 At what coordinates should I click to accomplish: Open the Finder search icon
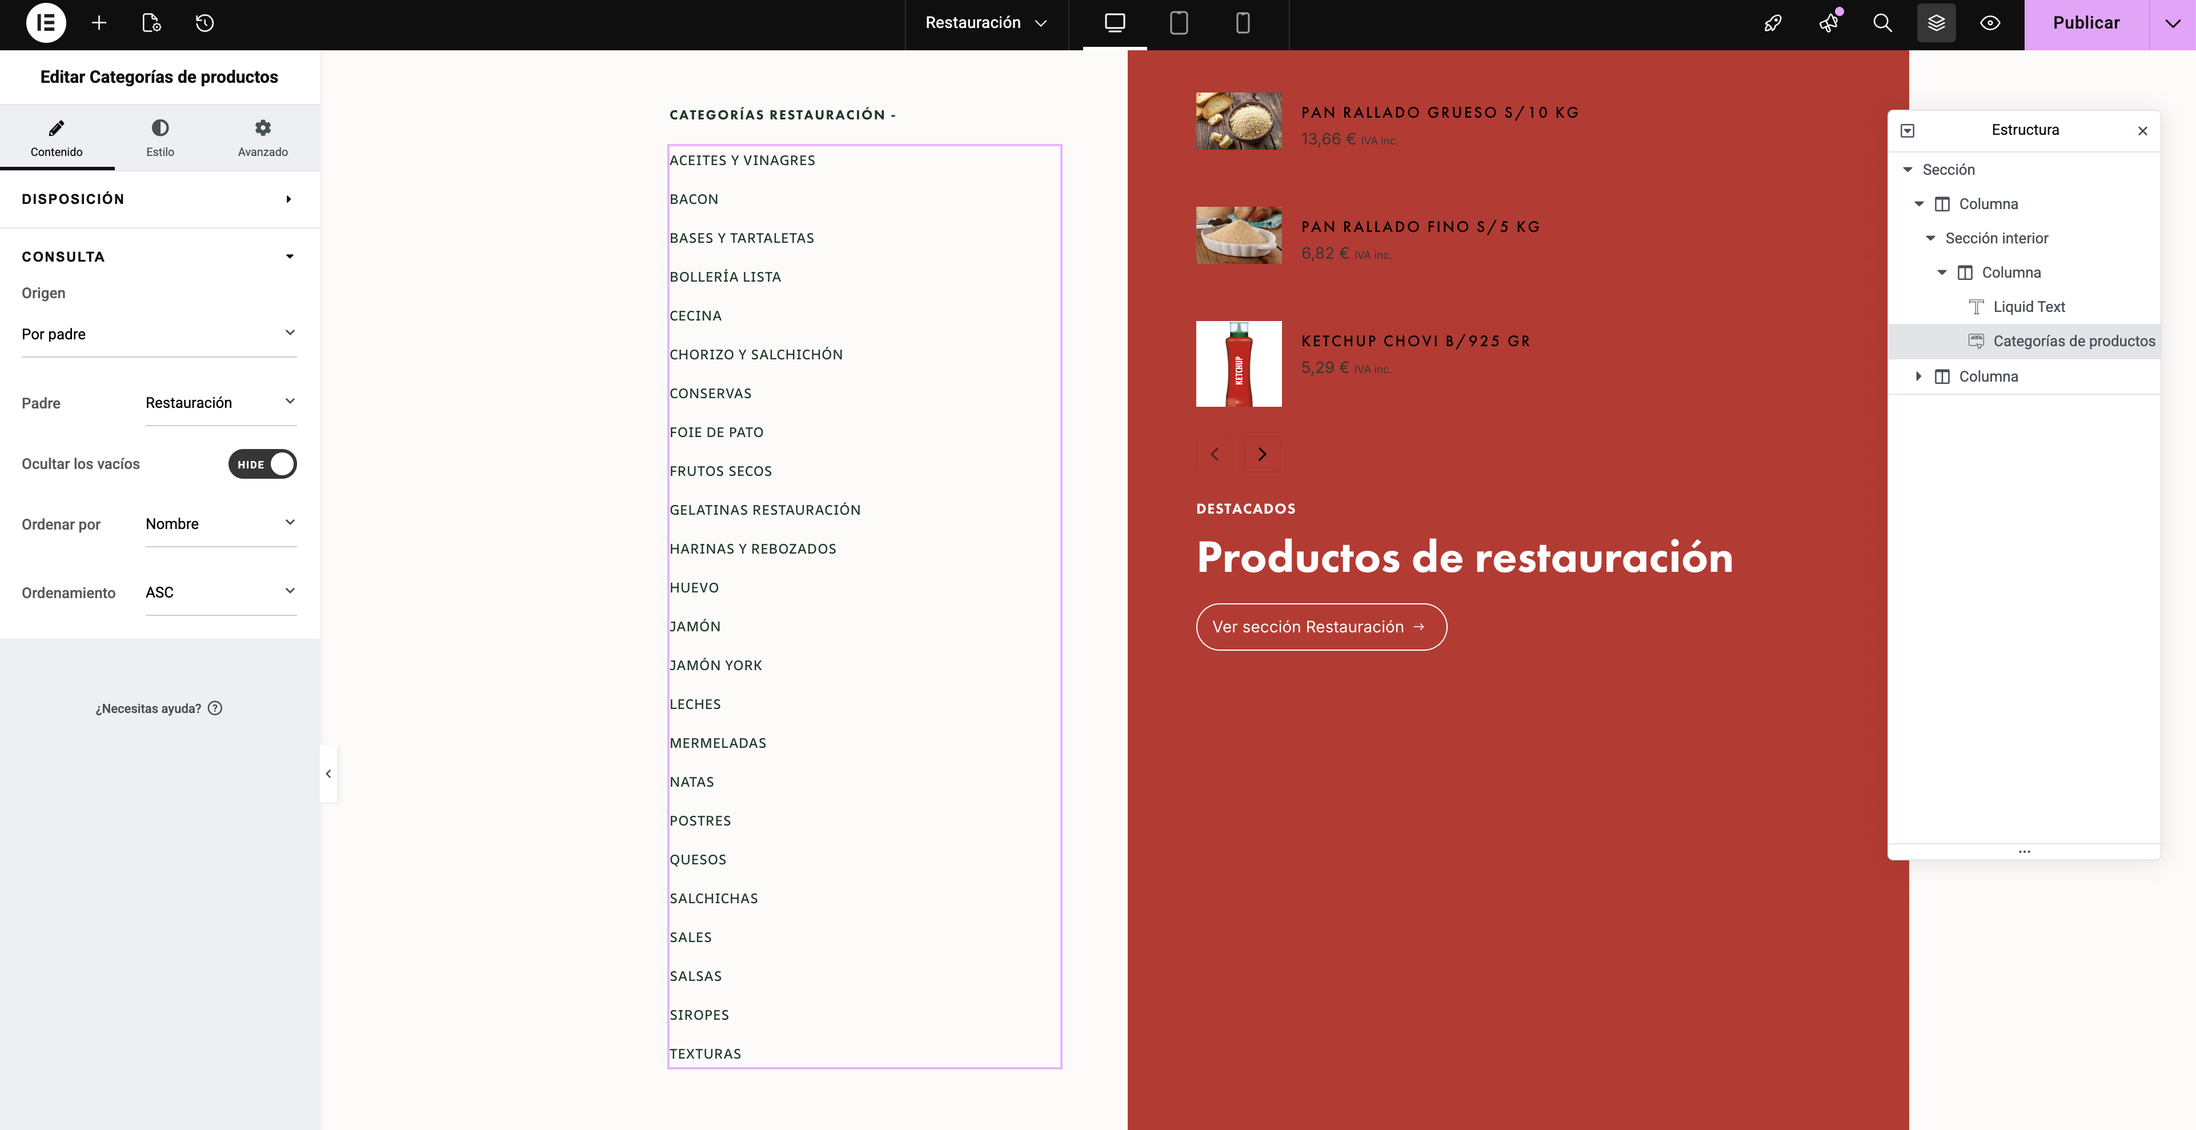1882,23
